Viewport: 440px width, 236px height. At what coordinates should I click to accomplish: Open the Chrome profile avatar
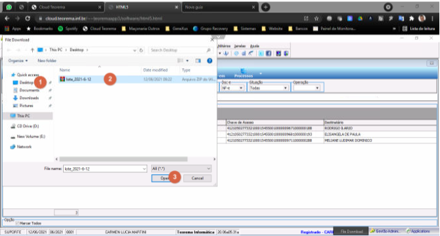422,18
